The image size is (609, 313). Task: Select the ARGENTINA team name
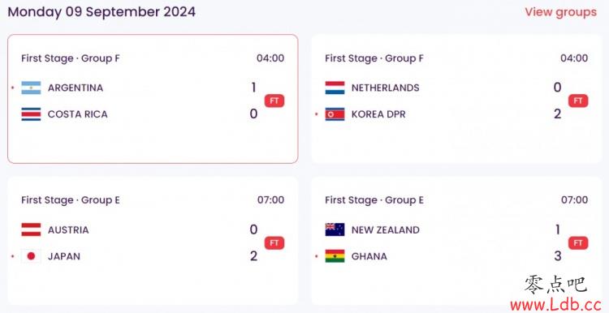pos(76,88)
